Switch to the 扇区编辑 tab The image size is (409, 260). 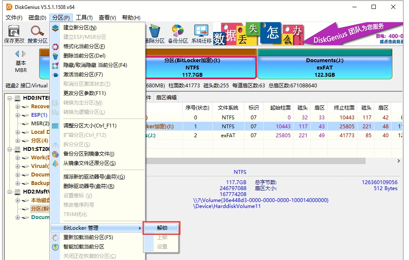[166, 98]
